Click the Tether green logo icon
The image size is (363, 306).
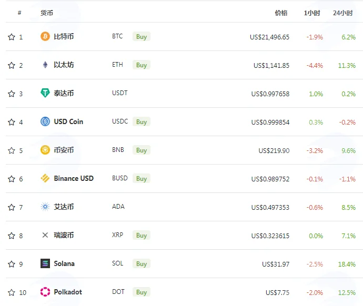[45, 93]
